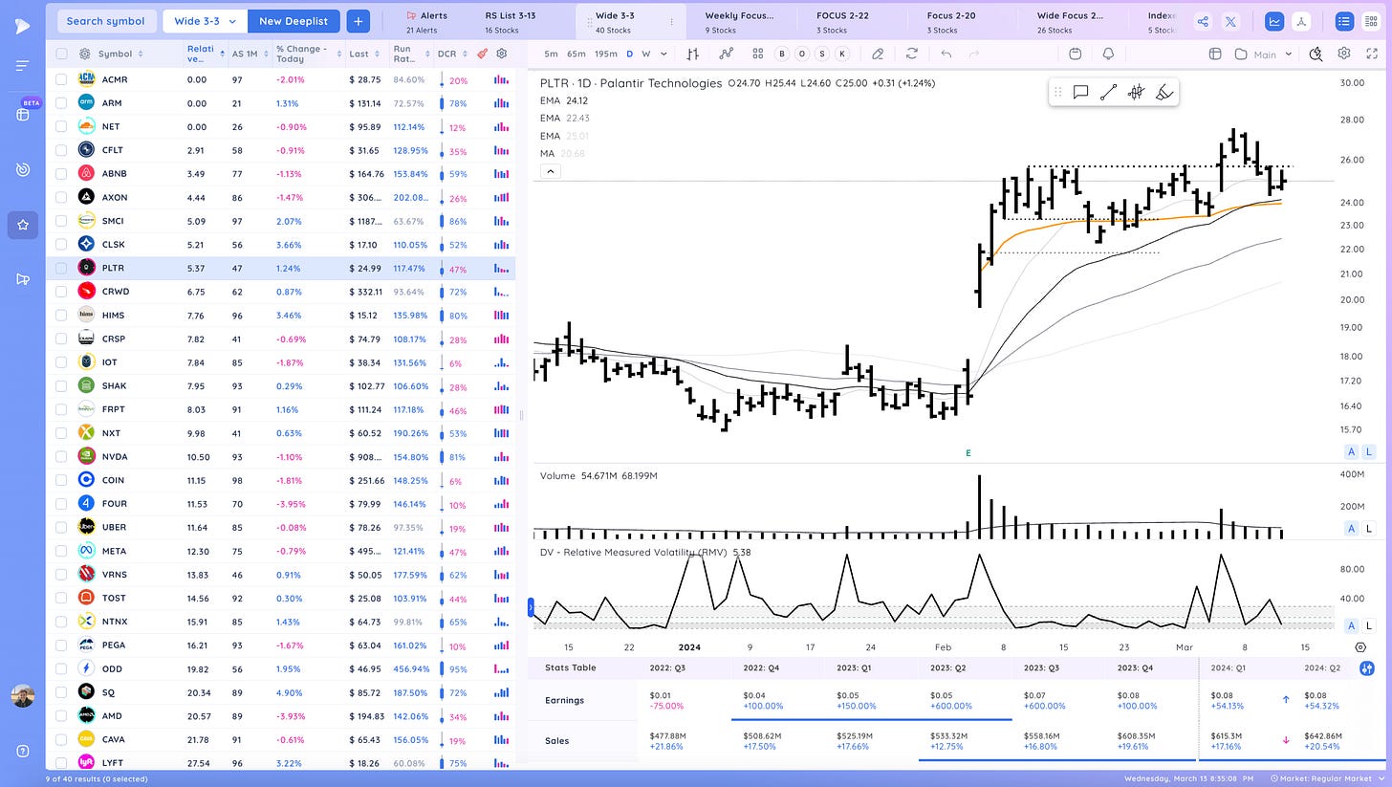Switch to Wide Focus tab

click(x=1070, y=21)
